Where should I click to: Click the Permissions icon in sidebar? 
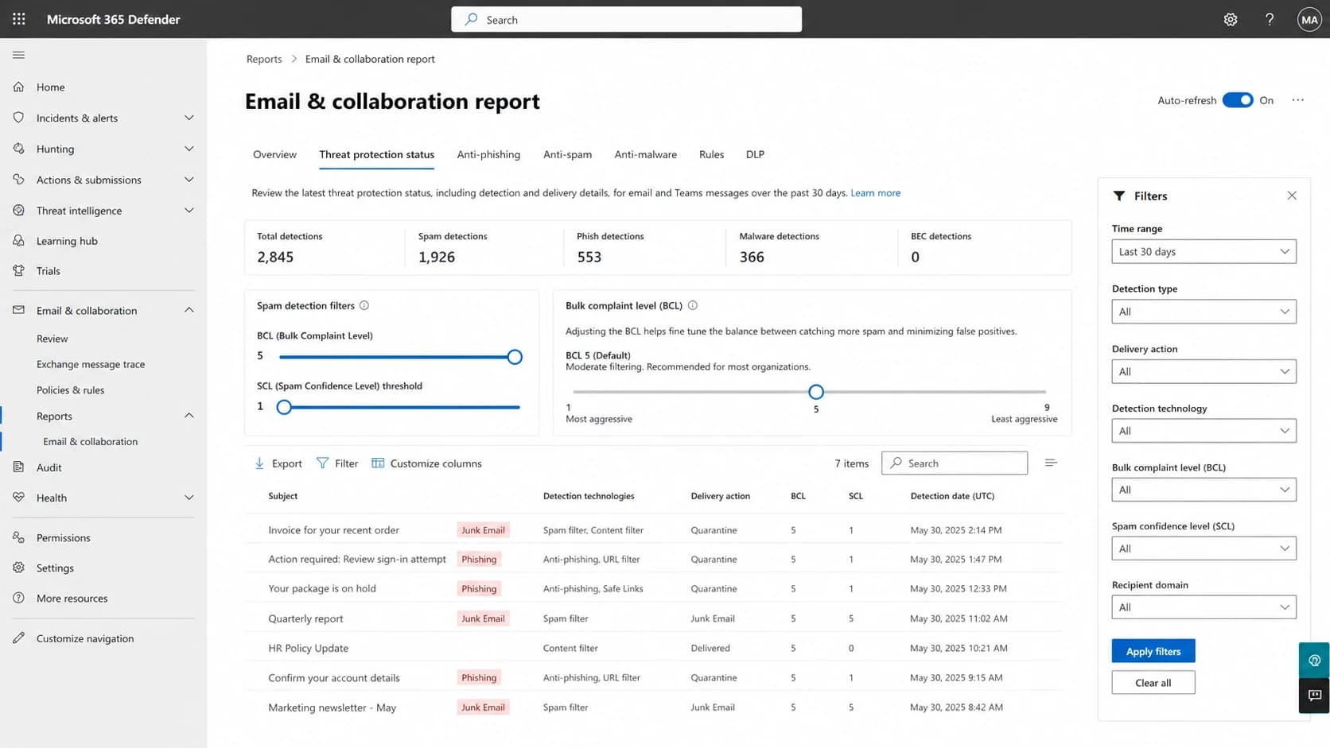(19, 537)
